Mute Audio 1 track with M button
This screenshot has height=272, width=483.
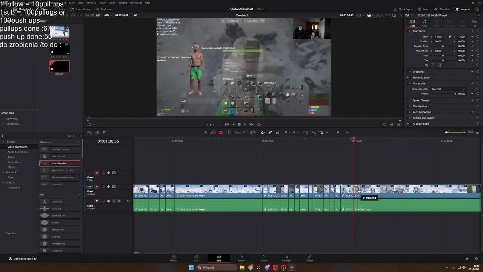tap(119, 201)
